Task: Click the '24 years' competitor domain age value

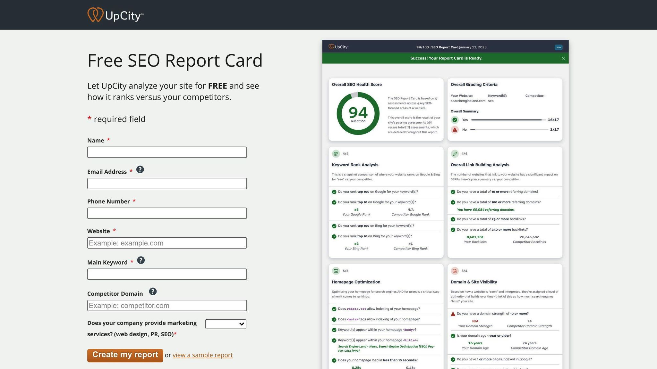Action: coord(529,343)
